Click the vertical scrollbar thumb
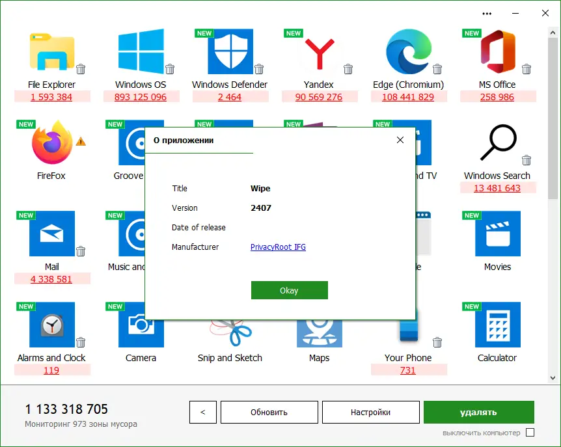 point(553,118)
